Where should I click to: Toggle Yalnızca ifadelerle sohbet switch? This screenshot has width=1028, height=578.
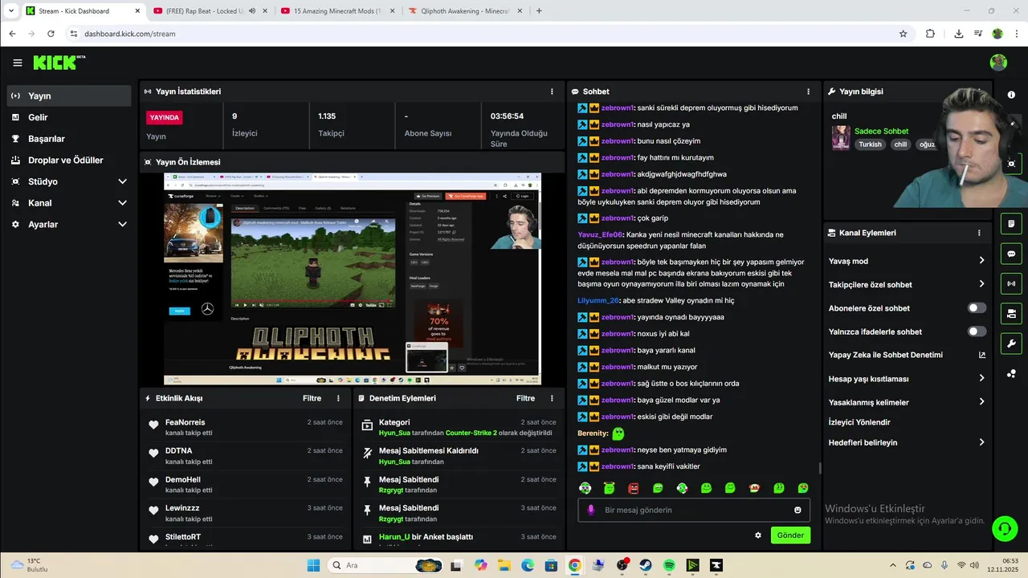tap(977, 332)
